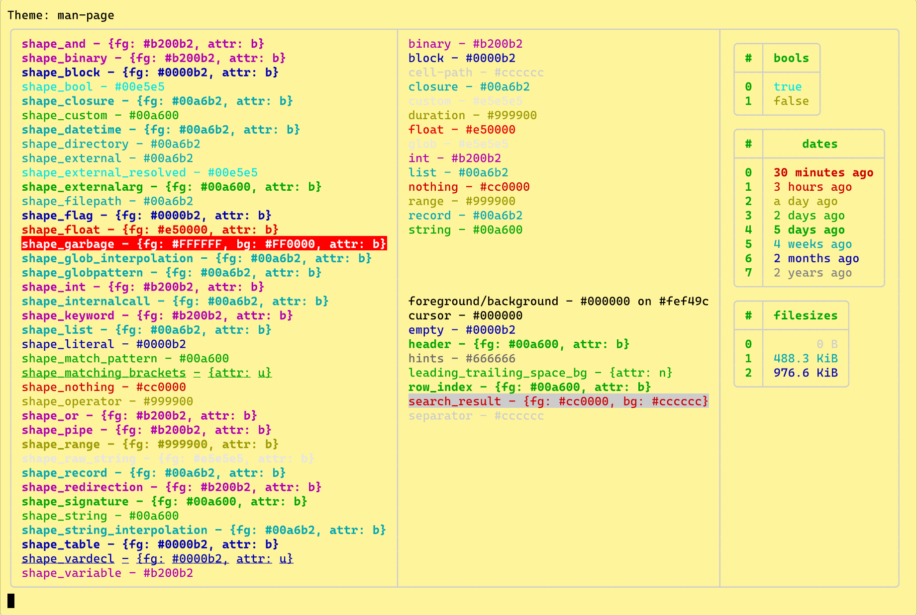Click the 'closure - #00a6b2' entry
The width and height of the screenshot is (917, 615).
[469, 87]
